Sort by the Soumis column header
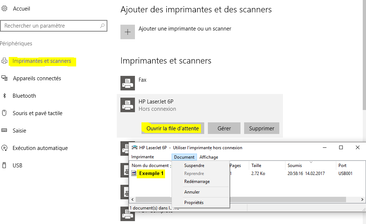 (x=295, y=166)
